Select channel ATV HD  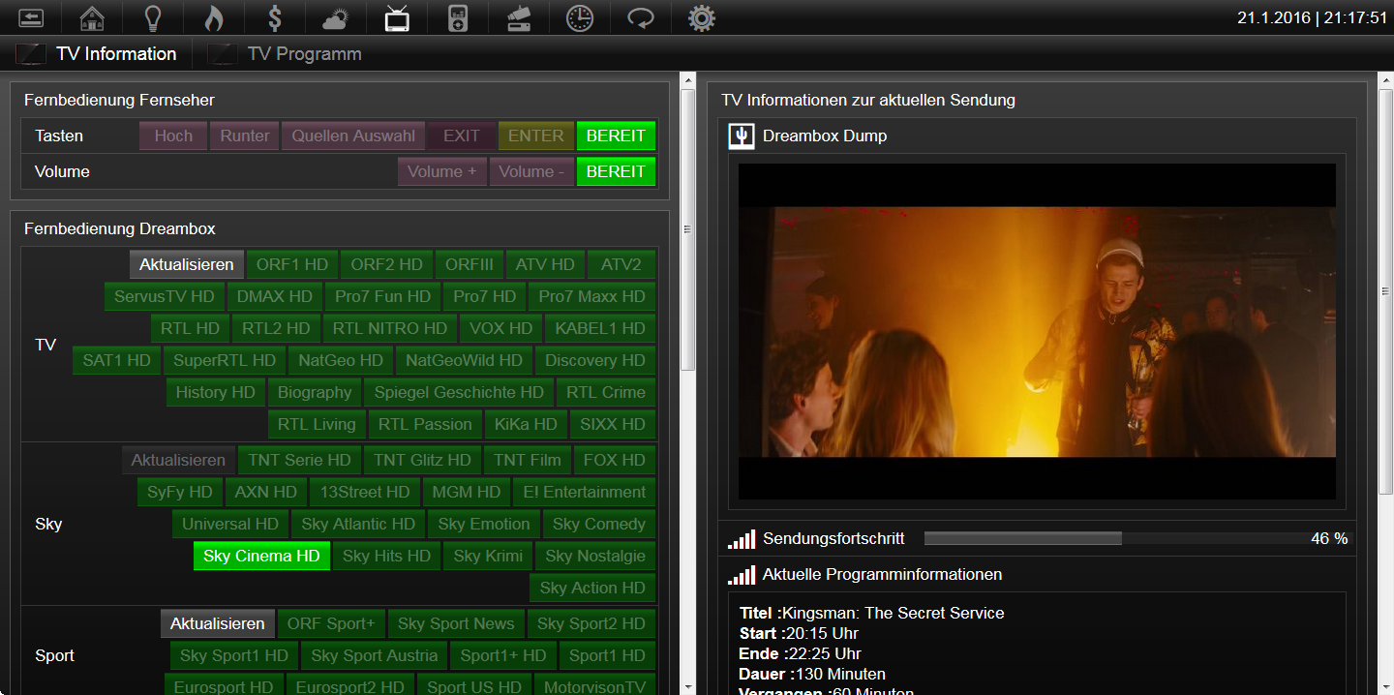(x=545, y=265)
